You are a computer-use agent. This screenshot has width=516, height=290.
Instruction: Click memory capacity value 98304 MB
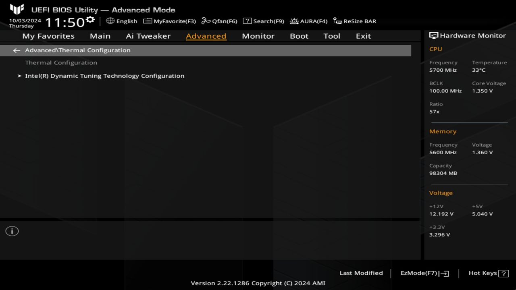click(443, 173)
